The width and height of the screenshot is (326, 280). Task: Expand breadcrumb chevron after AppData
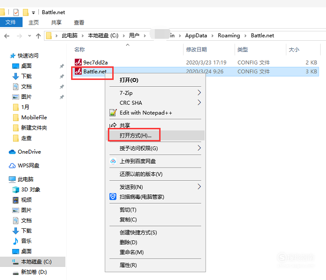pyautogui.click(x=212, y=36)
